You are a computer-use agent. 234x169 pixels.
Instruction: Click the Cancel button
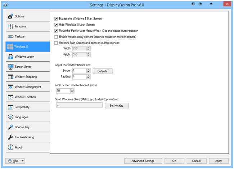pyautogui.click(x=197, y=161)
